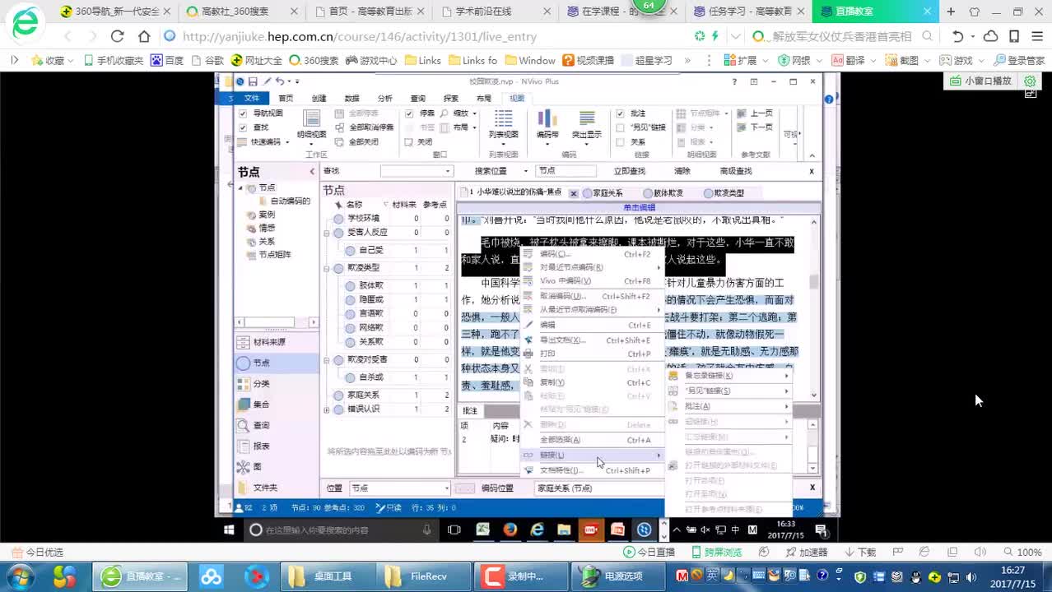
Task: Collapse the 受害人反应 node
Action: (x=328, y=233)
